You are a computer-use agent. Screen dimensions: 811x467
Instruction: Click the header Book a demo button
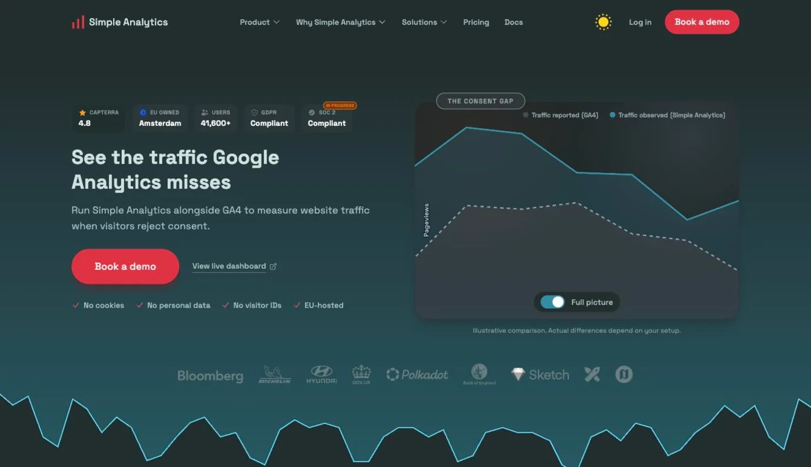(702, 22)
